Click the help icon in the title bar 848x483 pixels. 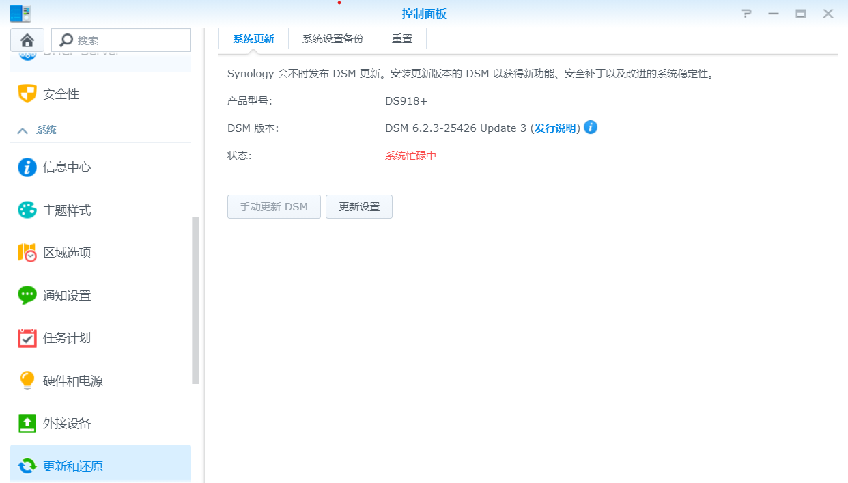746,13
